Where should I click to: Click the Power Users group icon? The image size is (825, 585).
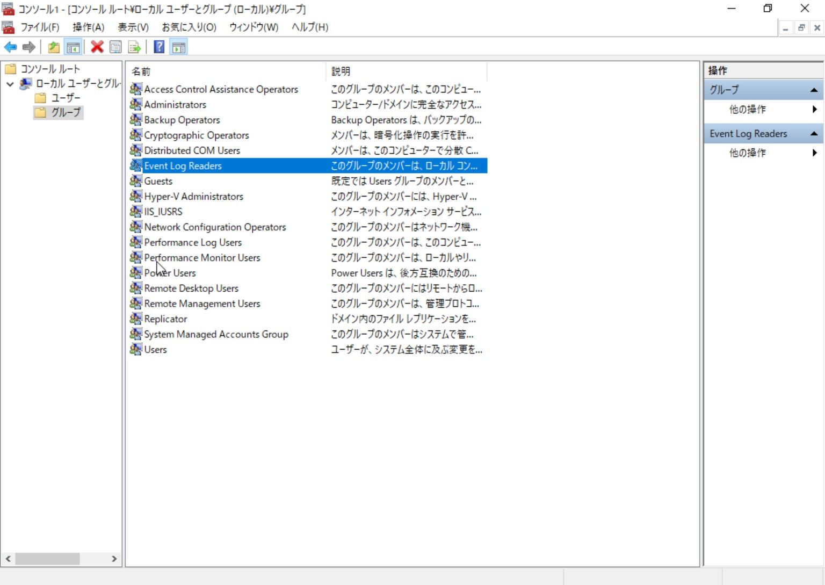coord(136,273)
